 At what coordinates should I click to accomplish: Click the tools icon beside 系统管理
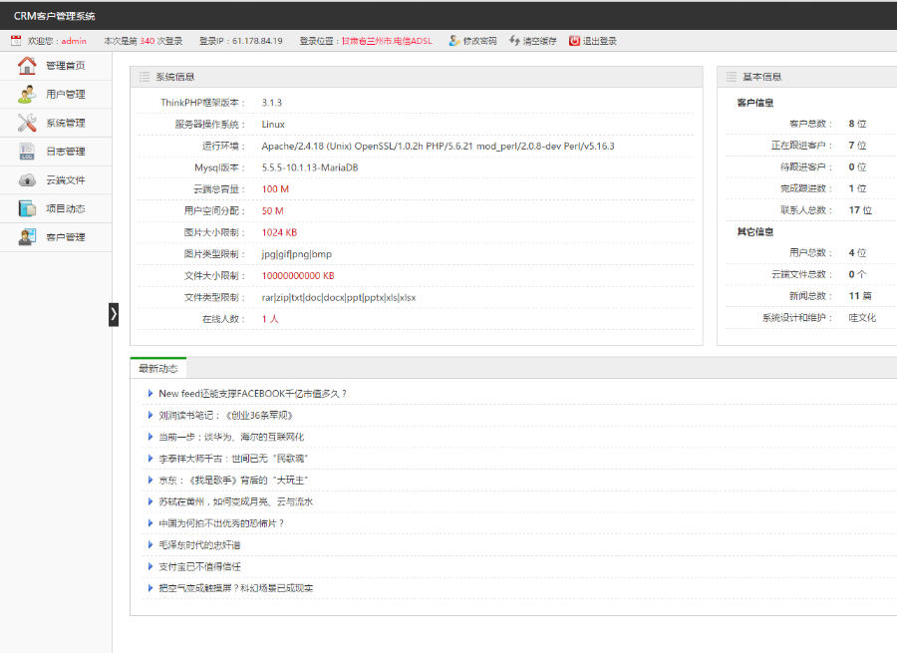coord(27,123)
